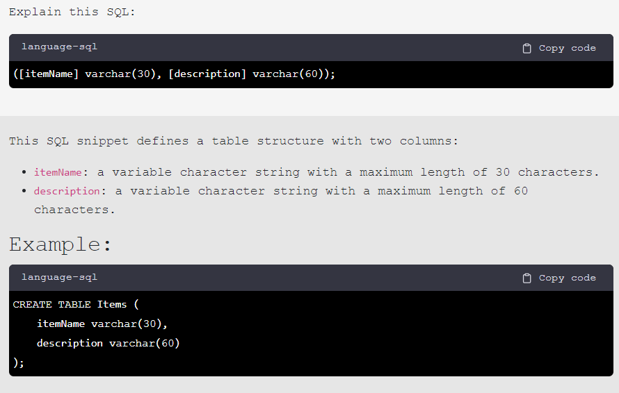
Task: Click the pink itemName code term
Action: coord(58,172)
